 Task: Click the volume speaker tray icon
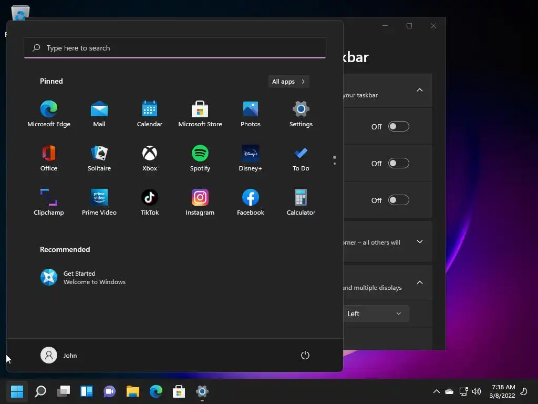pyautogui.click(x=477, y=391)
